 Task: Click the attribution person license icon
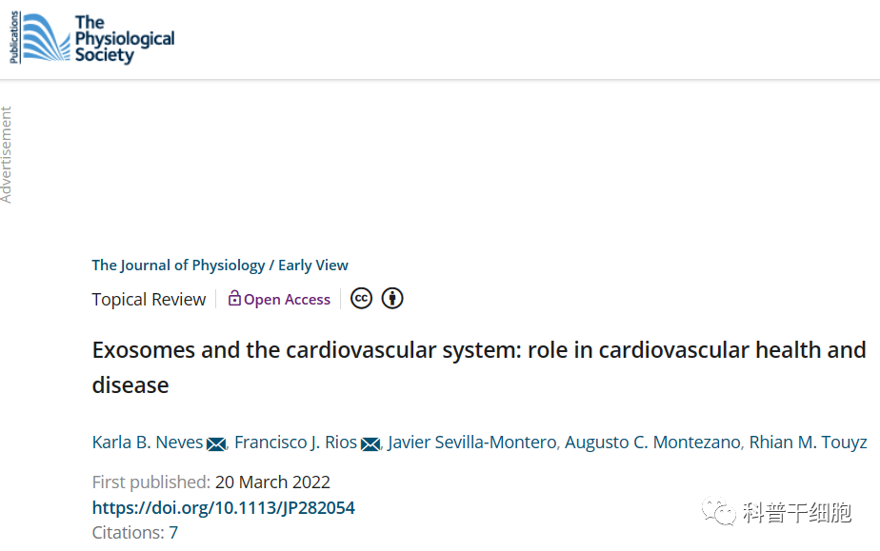pos(392,299)
